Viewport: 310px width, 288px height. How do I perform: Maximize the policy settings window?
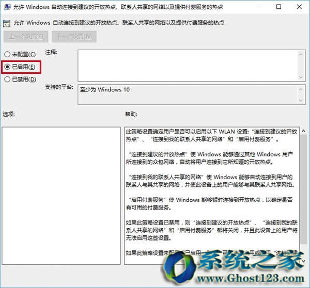278,7
